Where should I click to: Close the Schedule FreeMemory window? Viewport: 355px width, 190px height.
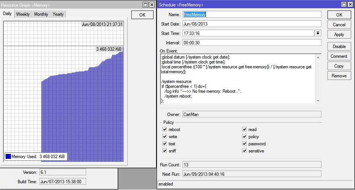350,4
